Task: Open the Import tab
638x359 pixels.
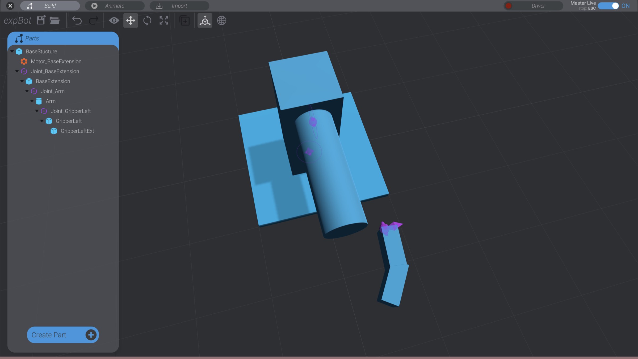Action: click(179, 6)
